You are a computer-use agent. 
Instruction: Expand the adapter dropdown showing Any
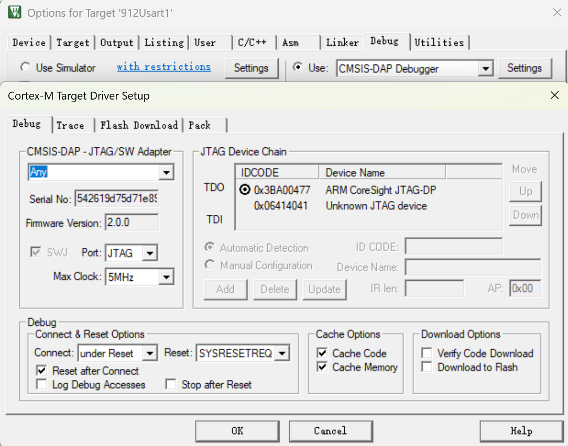tap(166, 172)
